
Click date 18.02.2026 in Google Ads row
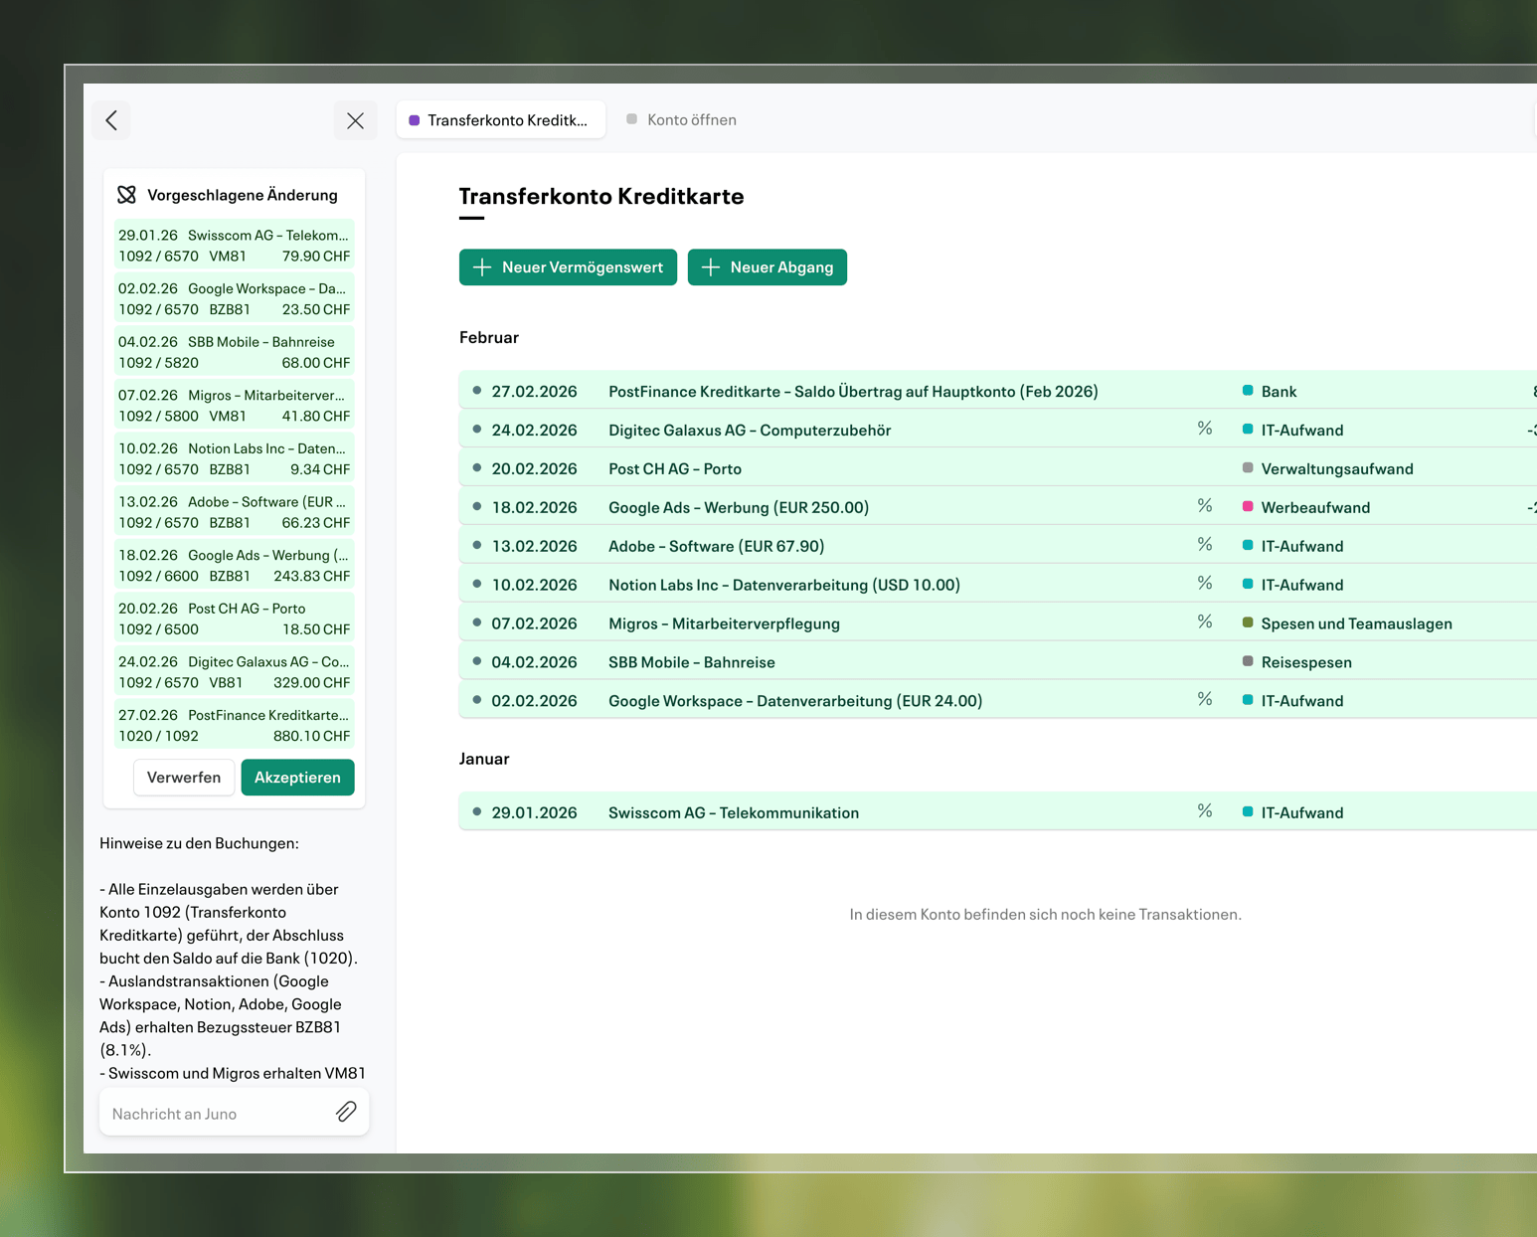point(534,507)
